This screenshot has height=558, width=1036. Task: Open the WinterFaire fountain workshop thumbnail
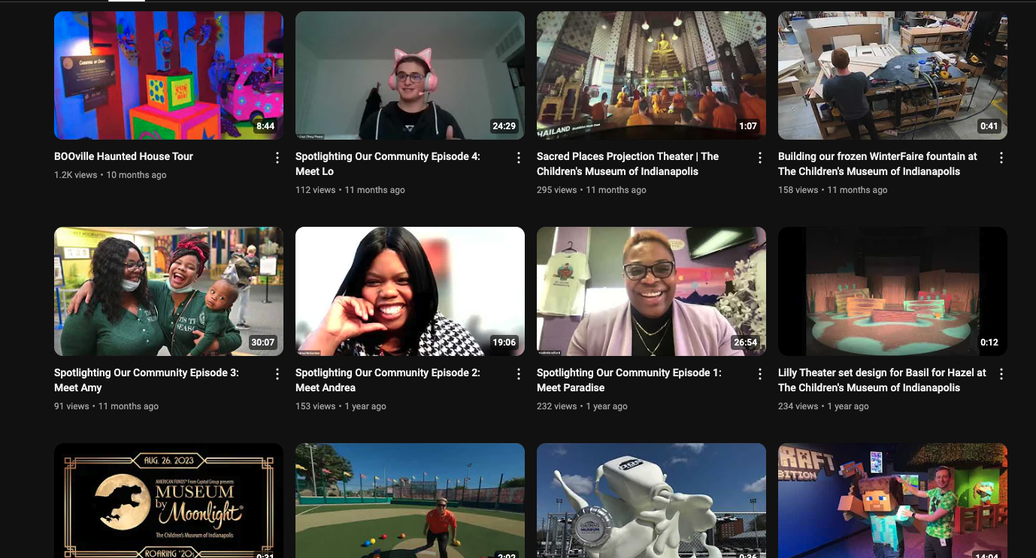coord(892,75)
